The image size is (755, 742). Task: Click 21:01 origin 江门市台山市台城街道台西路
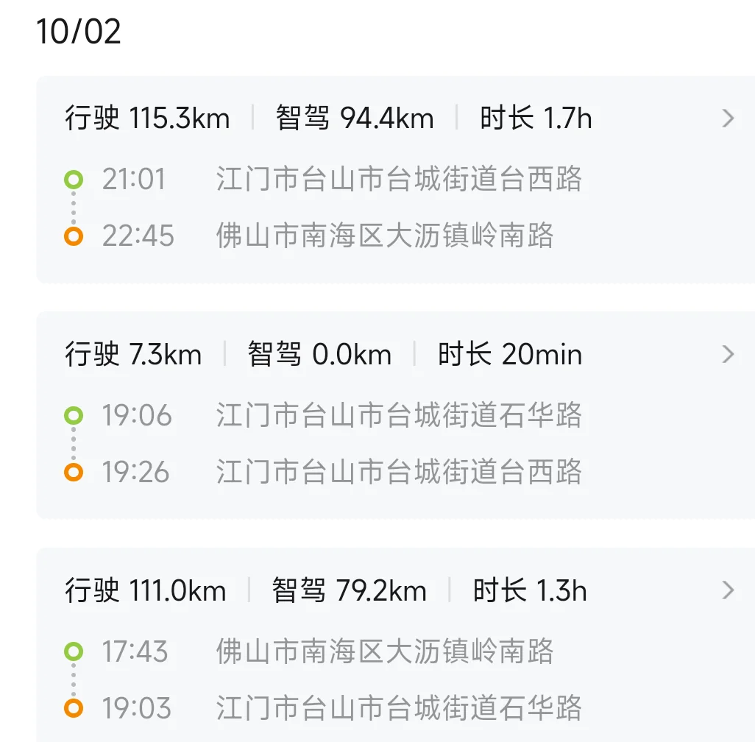click(x=399, y=179)
